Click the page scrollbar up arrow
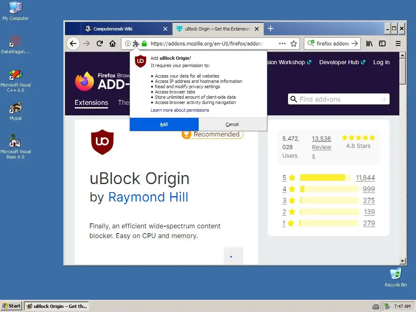Viewport: 416px width, 312px height. pos(403,55)
